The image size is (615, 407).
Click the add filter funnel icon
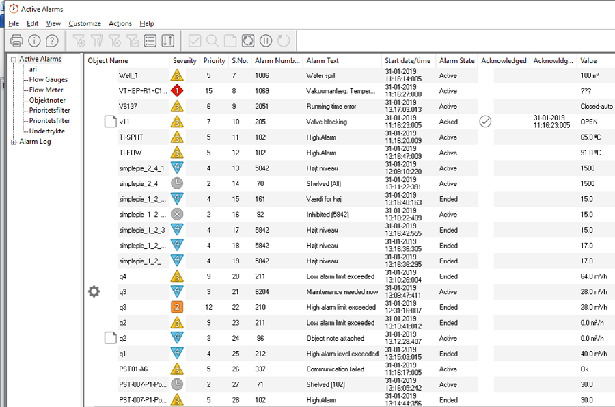tap(79, 40)
